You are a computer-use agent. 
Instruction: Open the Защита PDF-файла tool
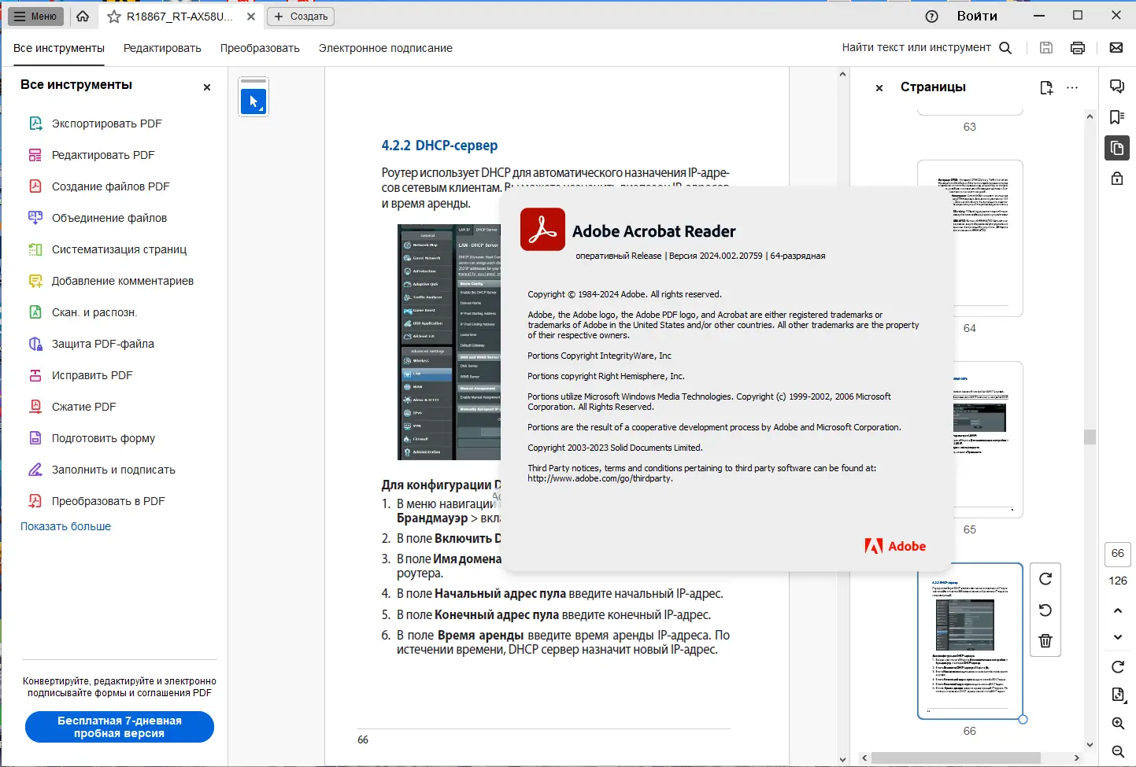102,344
